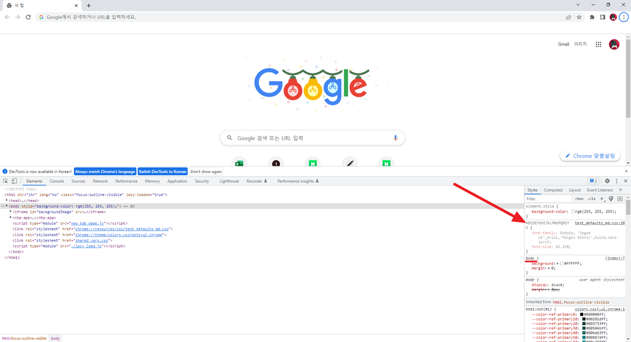Show more Styles pane tabs chevron

point(621,190)
